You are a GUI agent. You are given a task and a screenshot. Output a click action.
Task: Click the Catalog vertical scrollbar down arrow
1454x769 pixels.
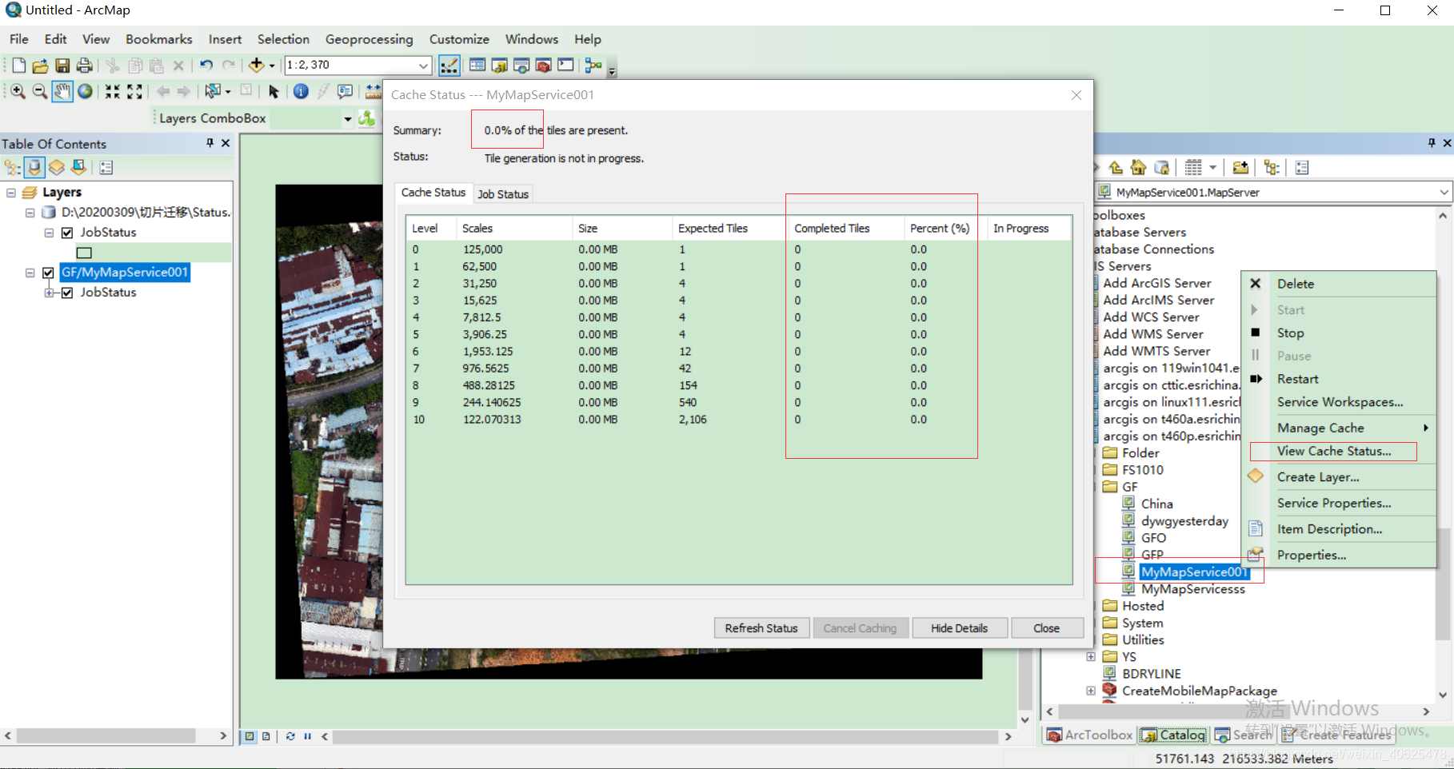pyautogui.click(x=1443, y=695)
